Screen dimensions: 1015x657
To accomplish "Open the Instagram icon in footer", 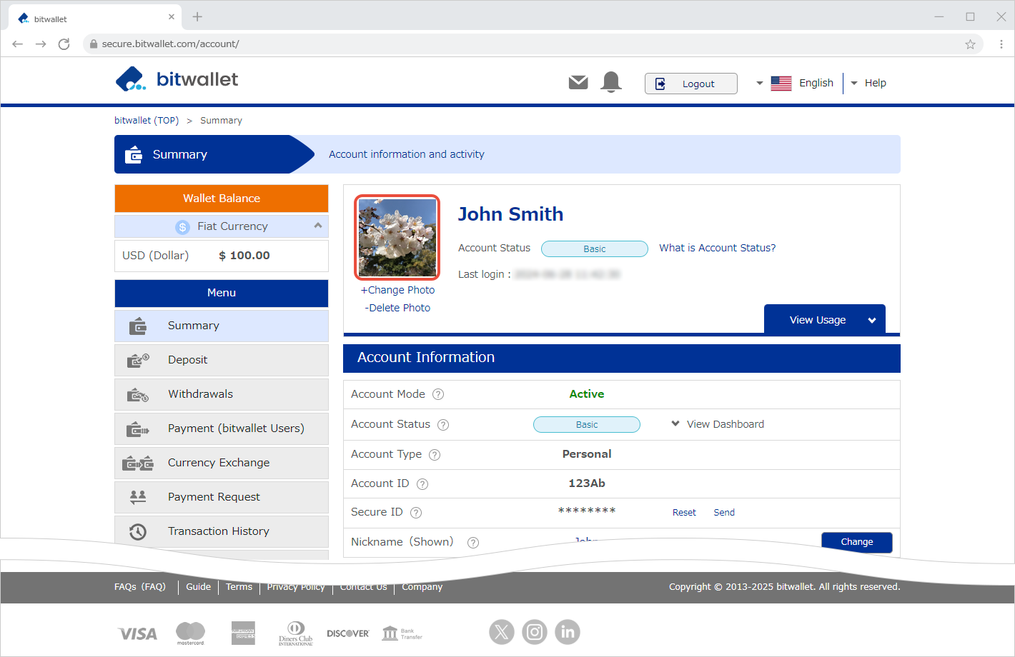I will [x=535, y=632].
